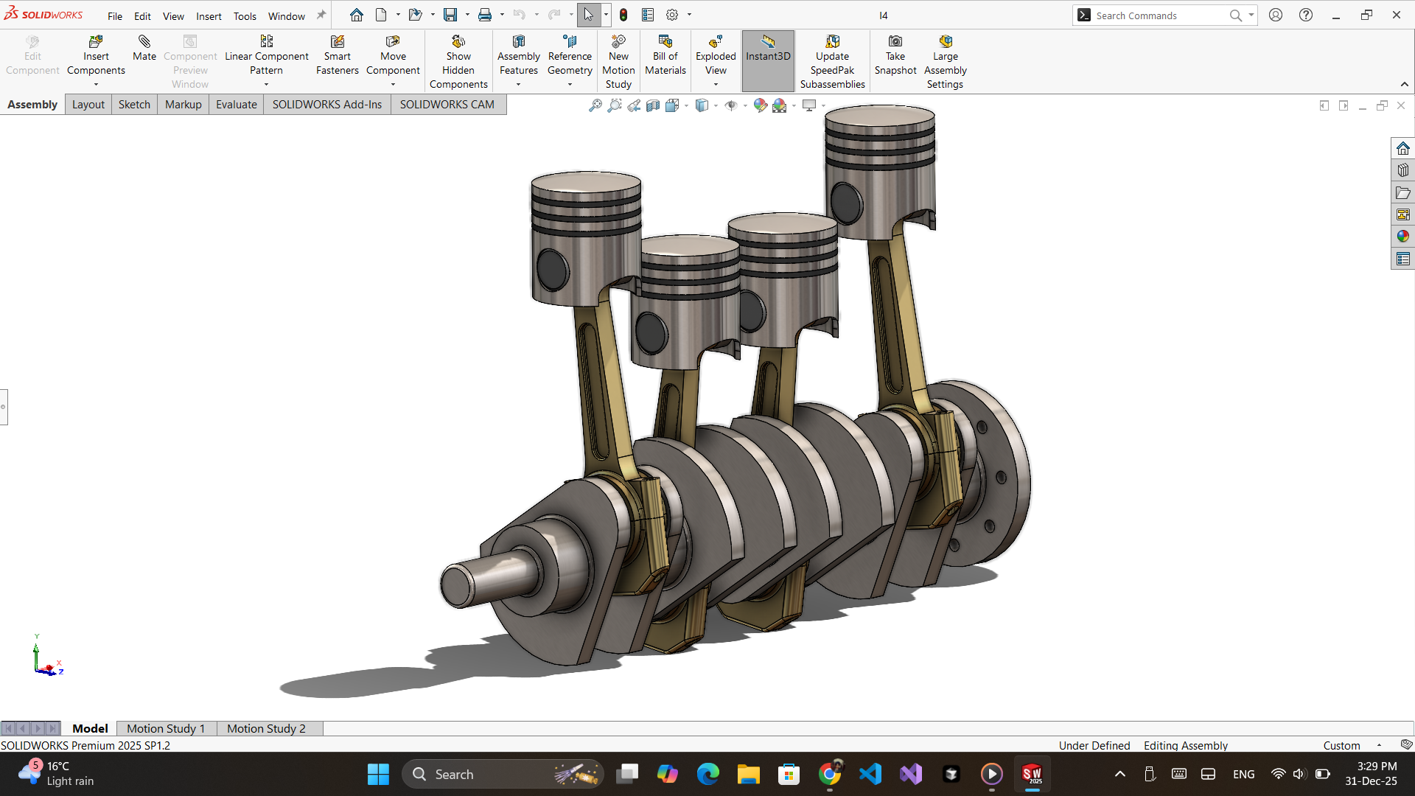Image resolution: width=1415 pixels, height=796 pixels.
Task: Click the Custom unit system selector in the status bar
Action: [1341, 745]
